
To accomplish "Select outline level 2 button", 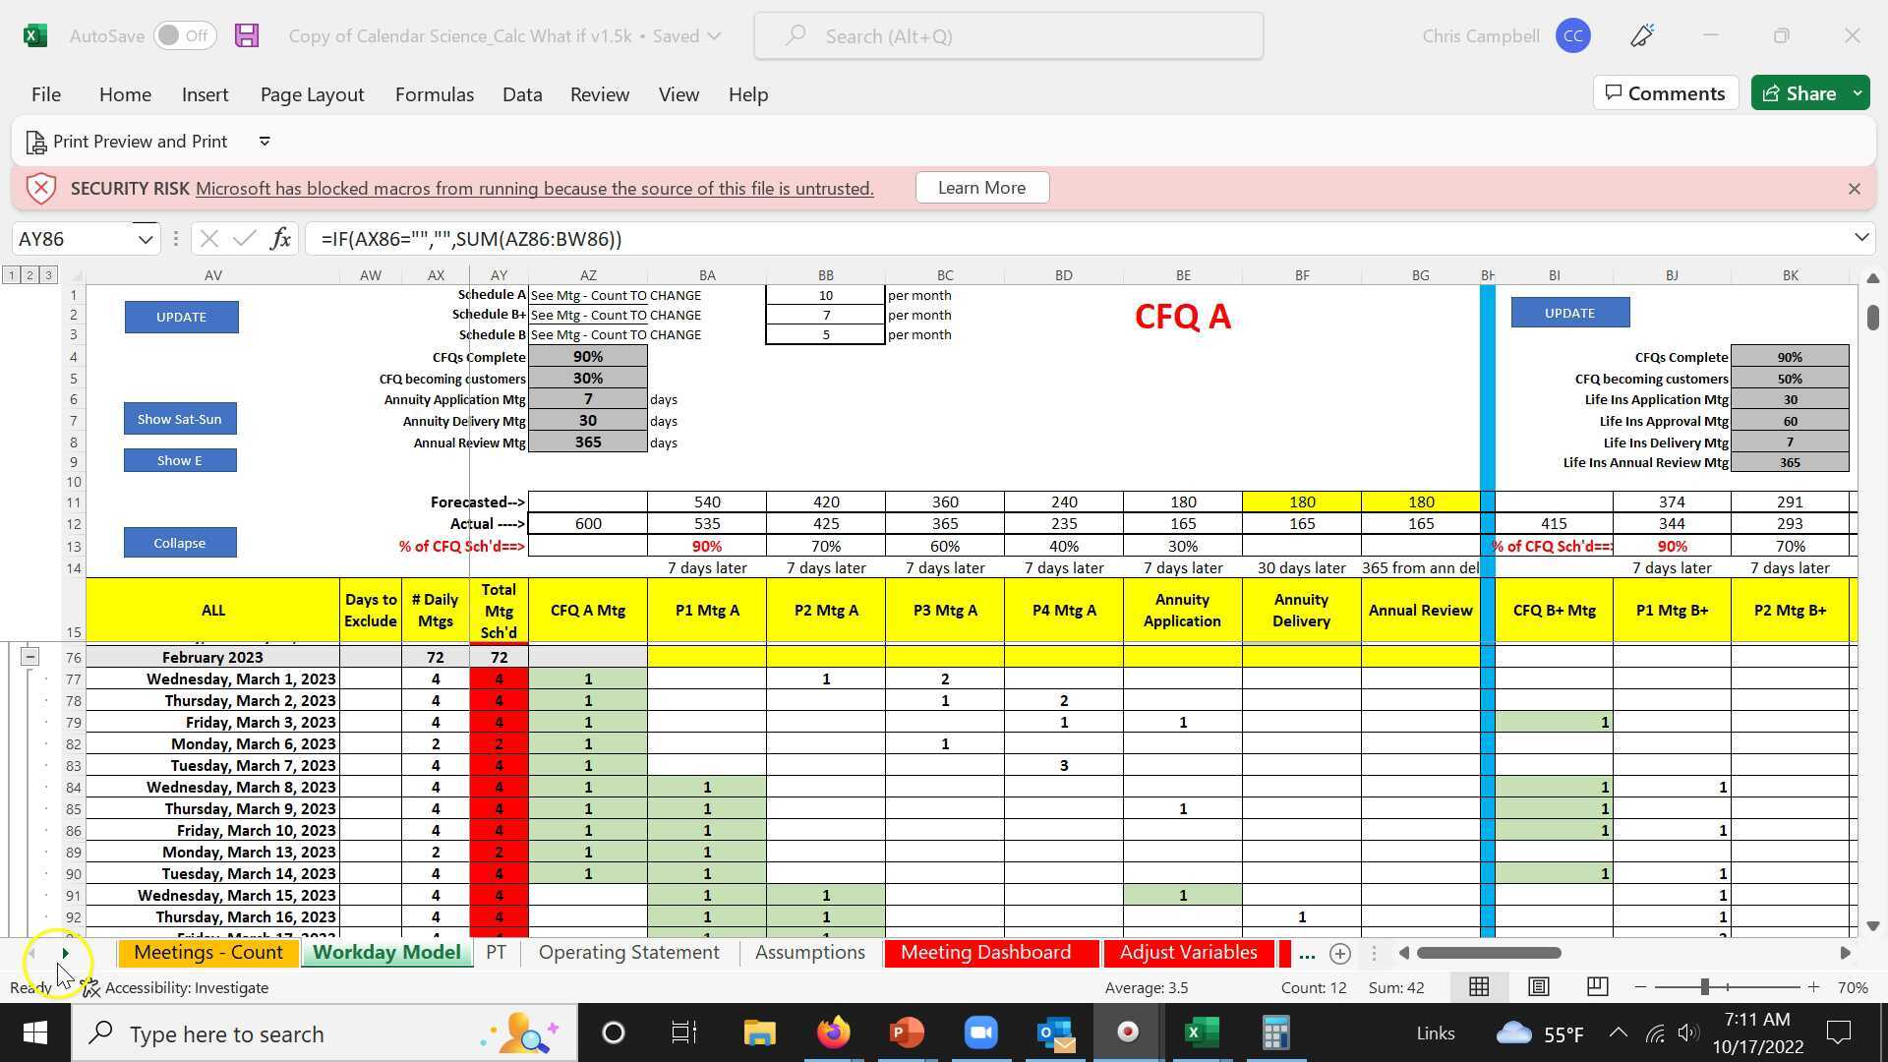I will 29,275.
